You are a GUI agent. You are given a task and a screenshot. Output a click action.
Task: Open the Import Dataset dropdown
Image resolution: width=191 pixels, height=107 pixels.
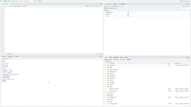point(115,6)
